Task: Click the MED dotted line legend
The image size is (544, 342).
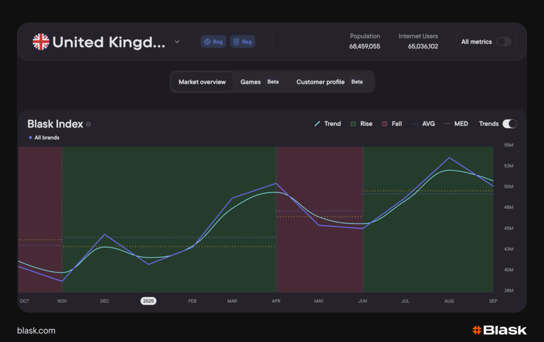Action: coord(447,124)
